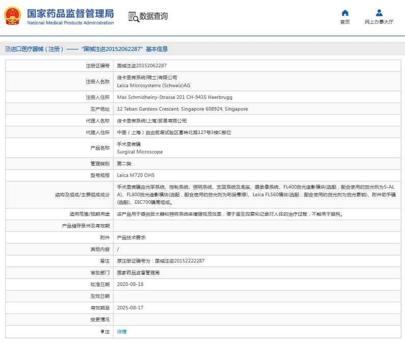
Task: Click the home house icon
Action: 345,13
